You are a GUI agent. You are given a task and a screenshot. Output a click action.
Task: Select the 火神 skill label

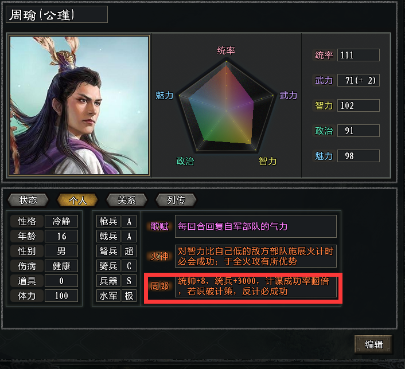159,256
